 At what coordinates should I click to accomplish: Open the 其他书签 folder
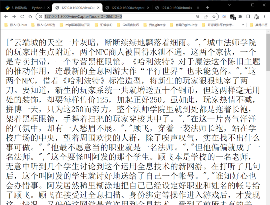pyautogui.click(x=259, y=25)
